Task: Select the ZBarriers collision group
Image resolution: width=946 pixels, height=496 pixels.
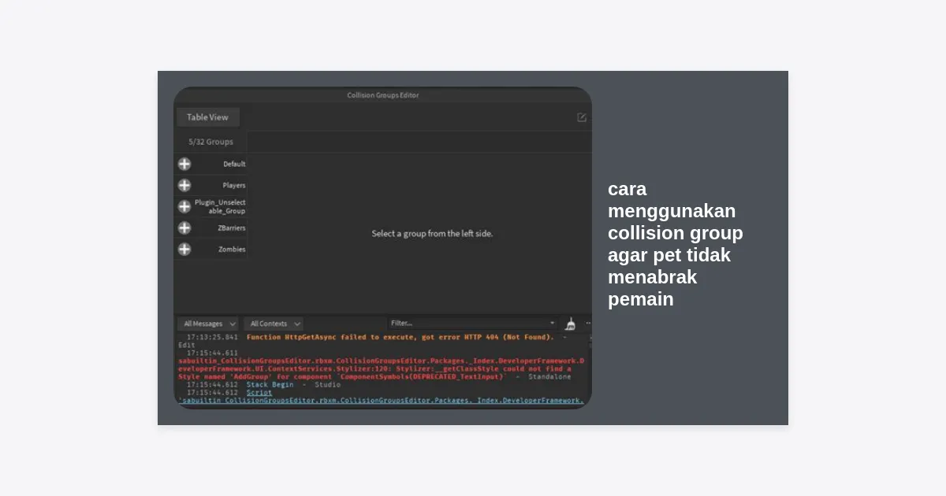Action: click(231, 228)
